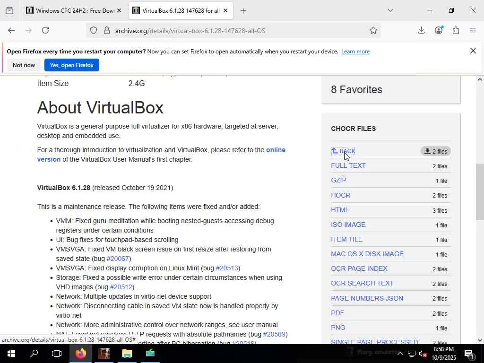Open HOCR download option

pyautogui.click(x=340, y=195)
